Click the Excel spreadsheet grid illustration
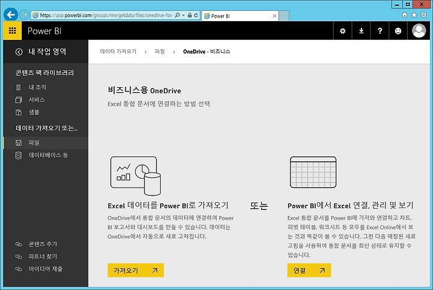This screenshot has height=290, width=433. pos(313,172)
